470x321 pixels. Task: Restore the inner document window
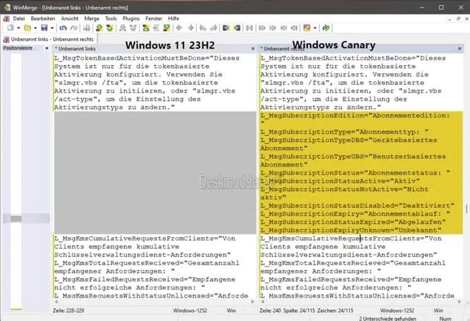click(459, 19)
